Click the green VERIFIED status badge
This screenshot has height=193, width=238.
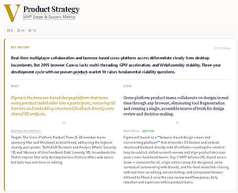tap(148, 131)
